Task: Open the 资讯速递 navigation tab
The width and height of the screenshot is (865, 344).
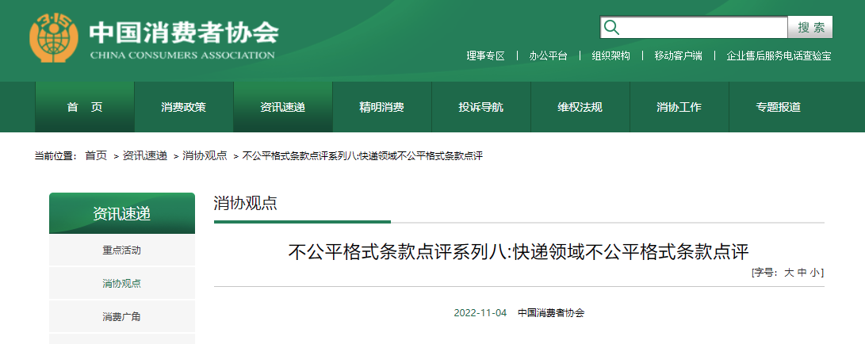Action: 283,107
